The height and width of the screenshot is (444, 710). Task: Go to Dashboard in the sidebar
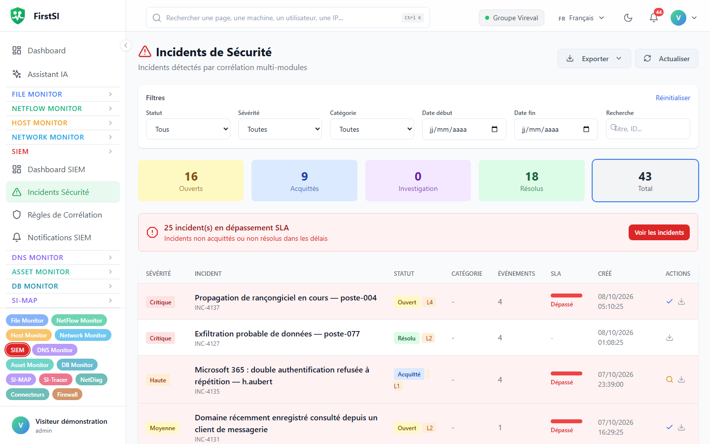63,50
